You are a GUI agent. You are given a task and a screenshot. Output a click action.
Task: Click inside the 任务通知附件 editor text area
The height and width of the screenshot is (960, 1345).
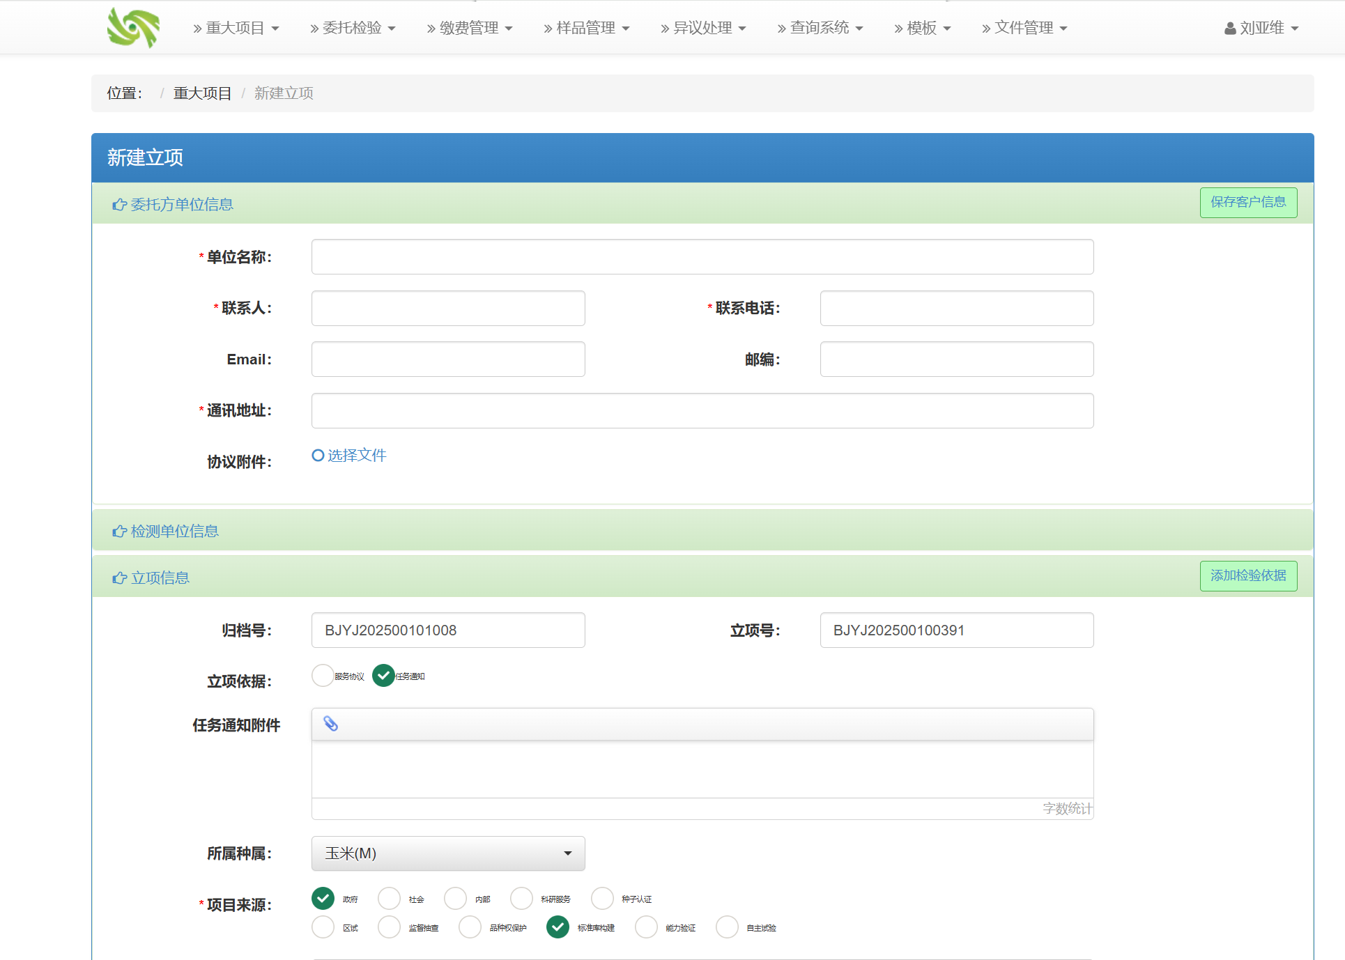[x=702, y=769]
